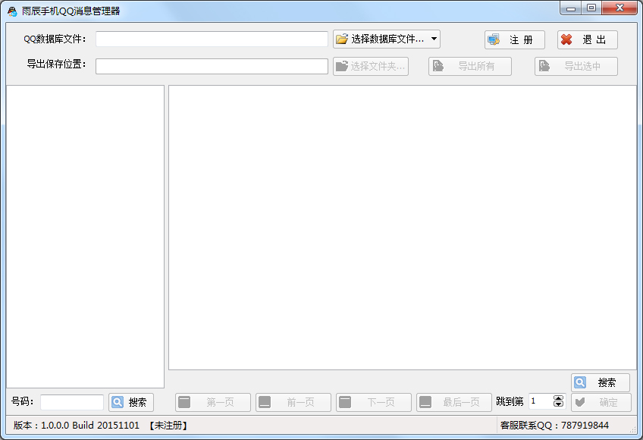Viewport: 643px width, 440px height.
Task: Click the app icon in the title bar
Action: pyautogui.click(x=10, y=8)
